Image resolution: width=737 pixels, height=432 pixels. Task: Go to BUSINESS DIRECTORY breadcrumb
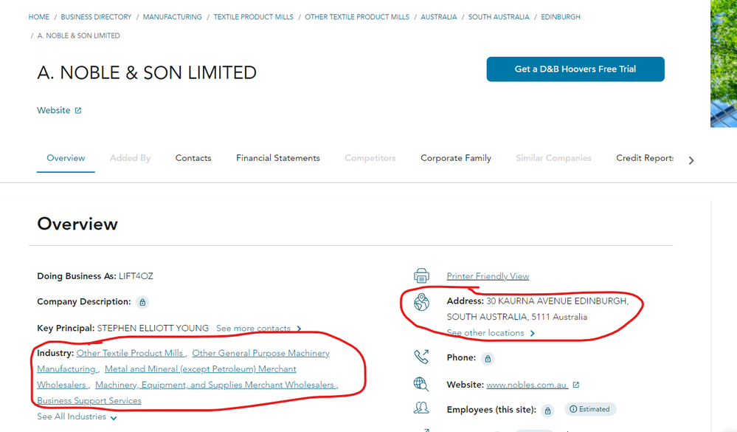97,17
